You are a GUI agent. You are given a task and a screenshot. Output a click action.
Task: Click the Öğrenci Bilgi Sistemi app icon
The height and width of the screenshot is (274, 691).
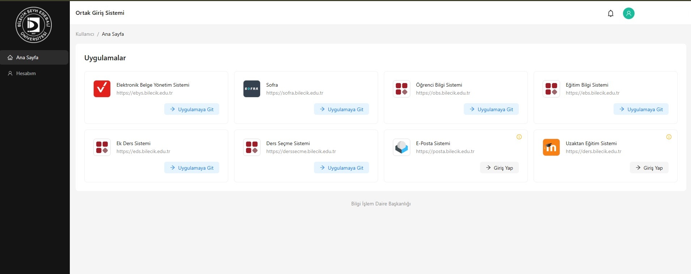coord(402,89)
